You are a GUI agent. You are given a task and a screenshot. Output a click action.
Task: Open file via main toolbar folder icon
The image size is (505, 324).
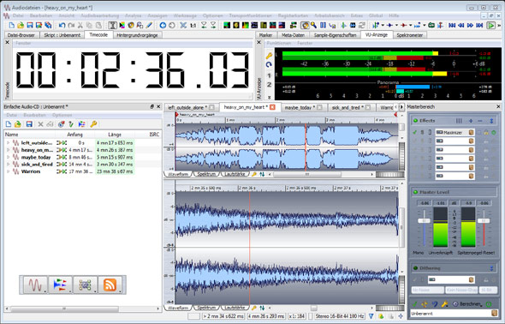tap(21, 25)
